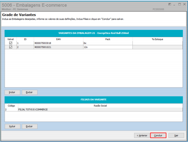
Task: Click the Código column header
Action: point(11,106)
